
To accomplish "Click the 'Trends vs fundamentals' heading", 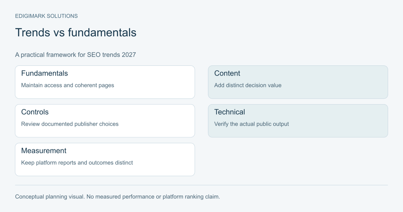I will pyautogui.click(x=76, y=33).
